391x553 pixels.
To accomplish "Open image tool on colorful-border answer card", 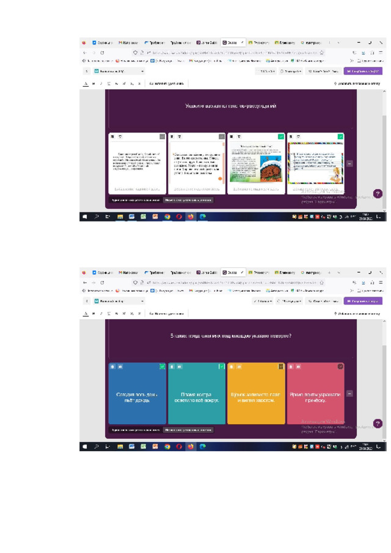I will [298, 137].
